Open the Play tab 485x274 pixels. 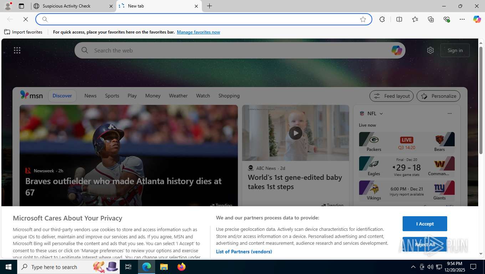(x=132, y=96)
